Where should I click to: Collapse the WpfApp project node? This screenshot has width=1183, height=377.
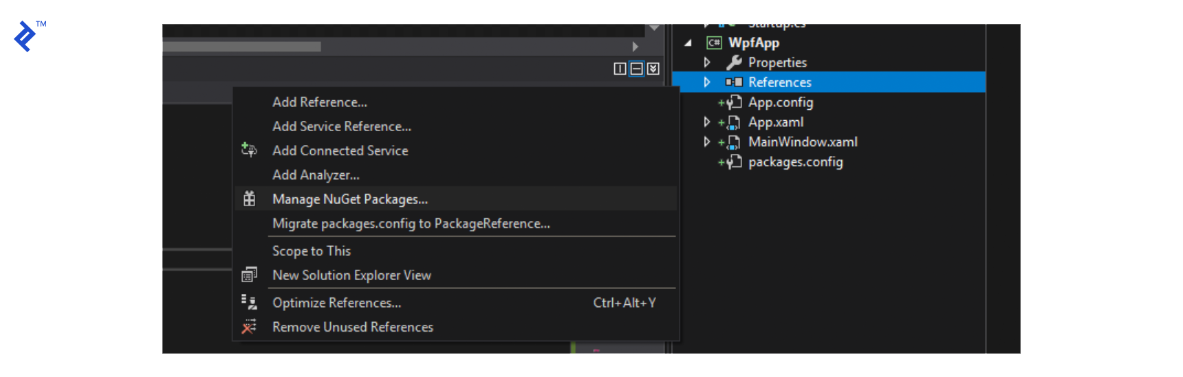click(688, 43)
